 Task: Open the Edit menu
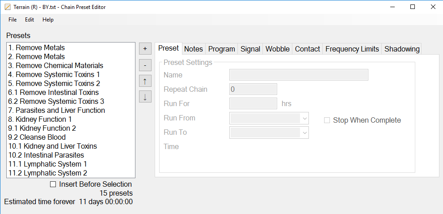(x=30, y=20)
